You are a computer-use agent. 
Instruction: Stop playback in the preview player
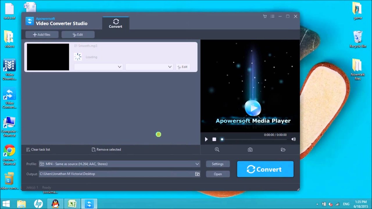[x=214, y=139]
